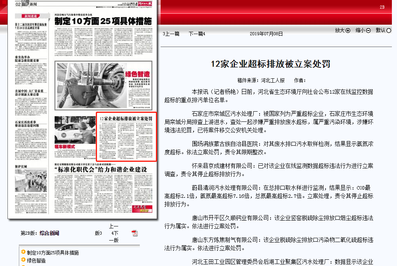Click the 放大 zoom-in plus icon
Image resolution: width=397 pixels, height=266 pixels.
[348, 31]
